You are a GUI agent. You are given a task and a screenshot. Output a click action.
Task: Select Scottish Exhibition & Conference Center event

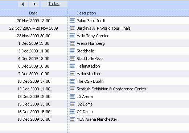(x=111, y=89)
